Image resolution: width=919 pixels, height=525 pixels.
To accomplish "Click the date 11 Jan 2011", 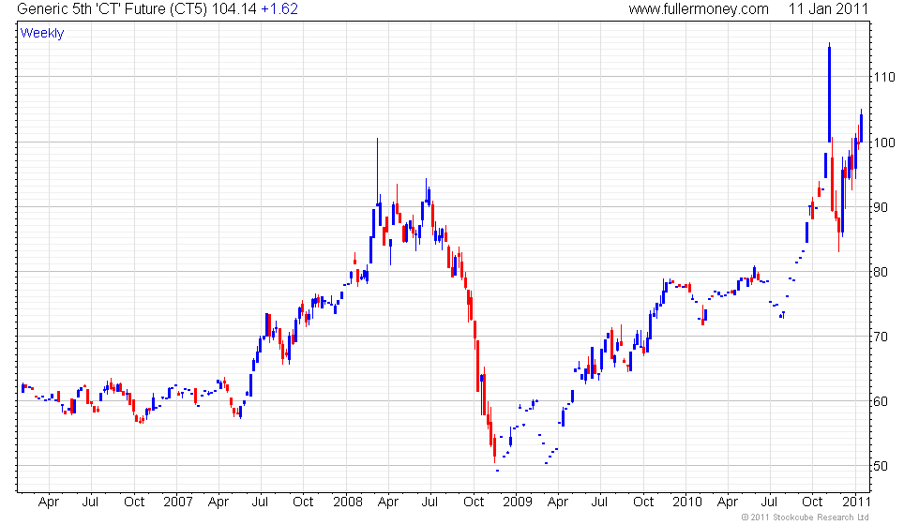I will point(827,8).
